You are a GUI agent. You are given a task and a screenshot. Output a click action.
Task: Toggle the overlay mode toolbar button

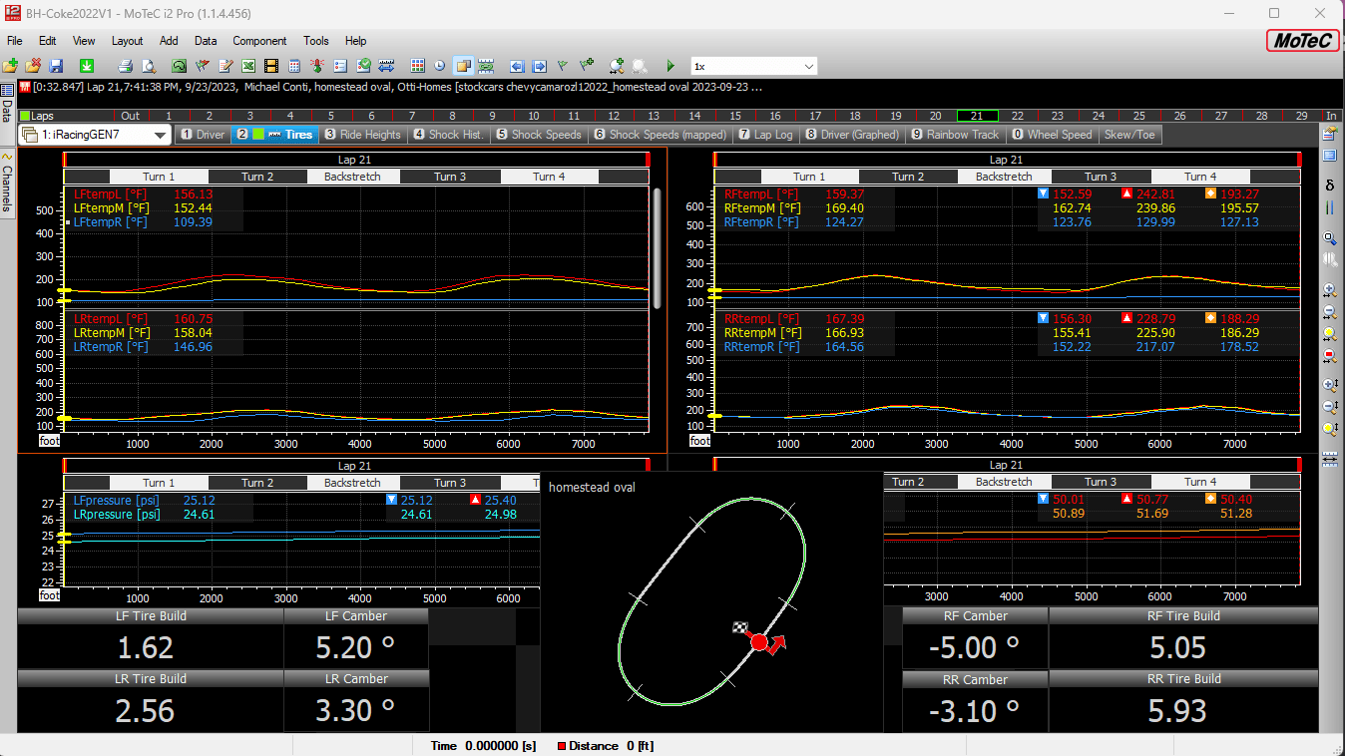[463, 66]
